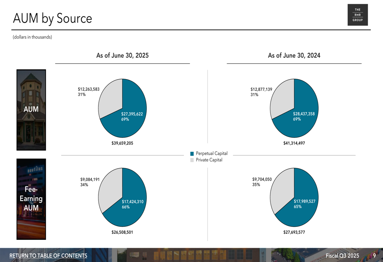This screenshot has height=262, width=383.
Task: Click the 2024 fee-earning gray private slice
Action: (x=282, y=189)
